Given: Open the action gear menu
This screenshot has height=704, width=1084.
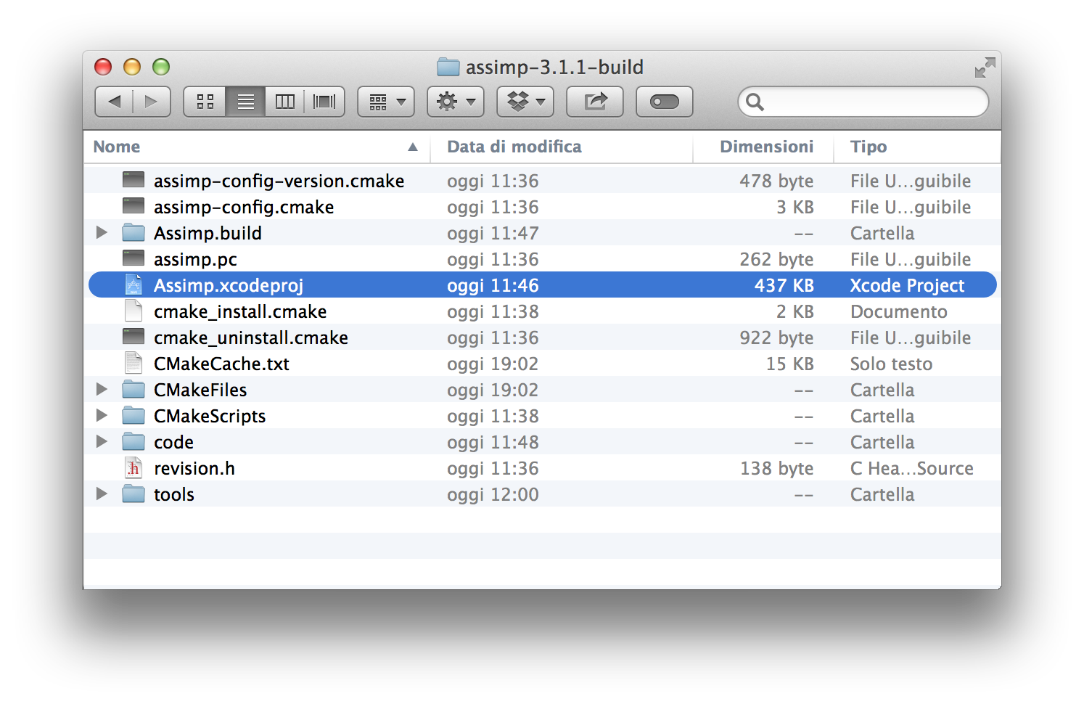Looking at the screenshot, I should pos(455,102).
